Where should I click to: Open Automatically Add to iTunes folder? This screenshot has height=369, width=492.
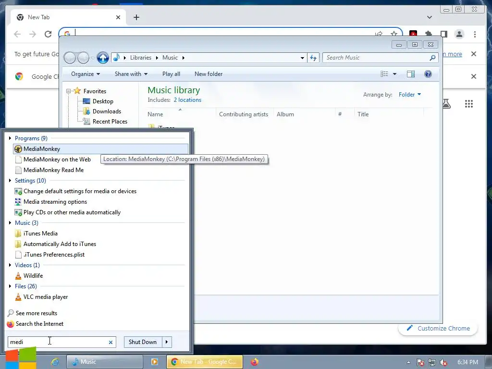click(x=56, y=244)
